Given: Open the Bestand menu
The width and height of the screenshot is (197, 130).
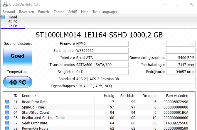Looking at the screenshot, I should 9,12.
